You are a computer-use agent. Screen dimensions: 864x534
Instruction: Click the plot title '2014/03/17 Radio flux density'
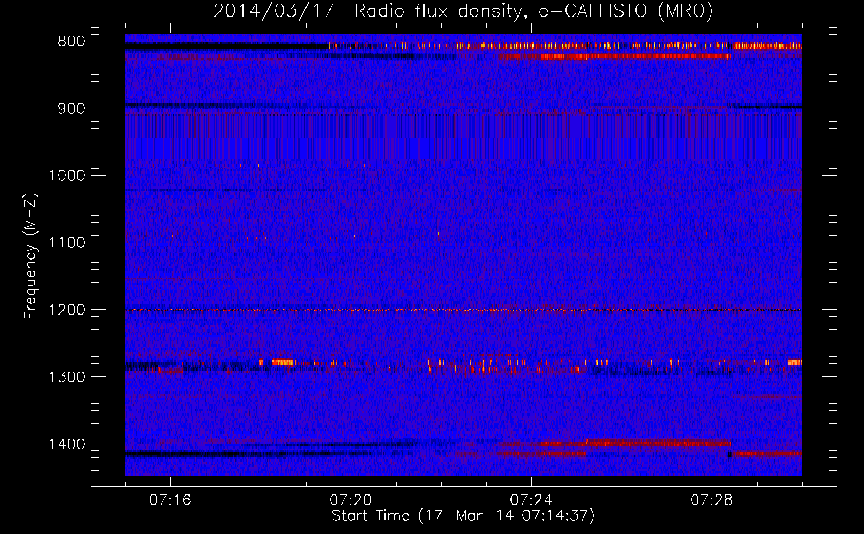tap(463, 11)
